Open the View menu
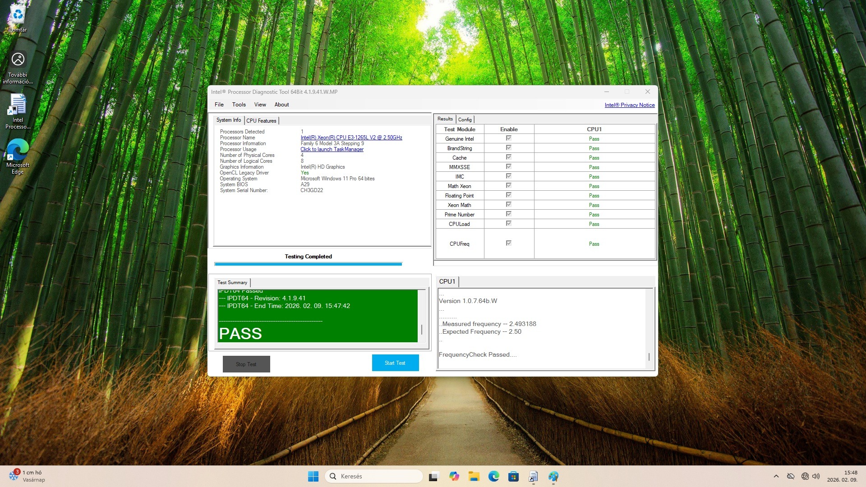This screenshot has width=866, height=487. pos(260,105)
